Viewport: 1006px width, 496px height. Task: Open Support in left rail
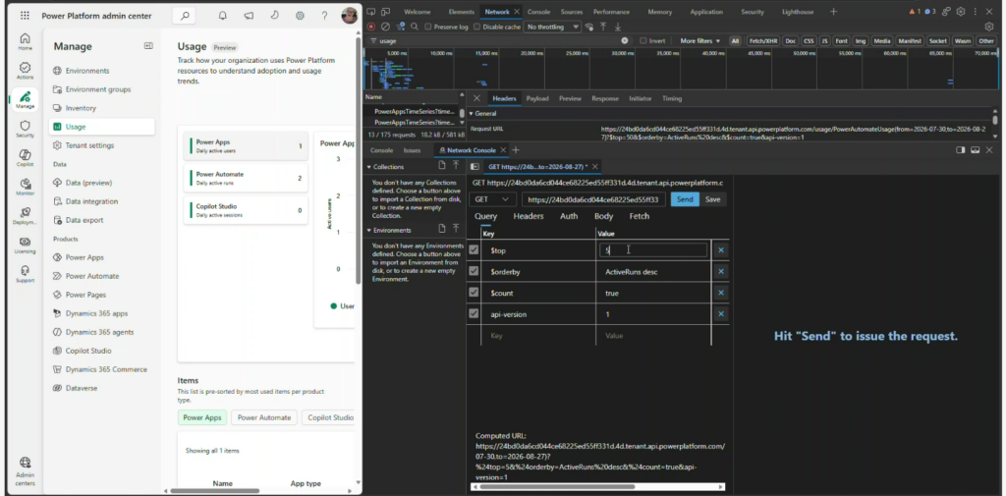point(25,274)
